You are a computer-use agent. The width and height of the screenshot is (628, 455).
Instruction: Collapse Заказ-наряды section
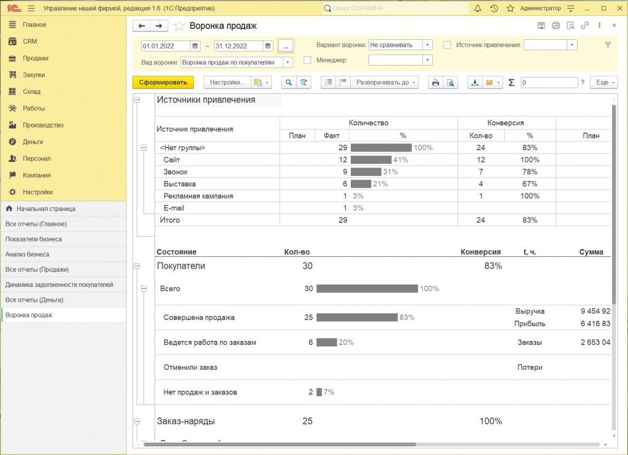(137, 421)
